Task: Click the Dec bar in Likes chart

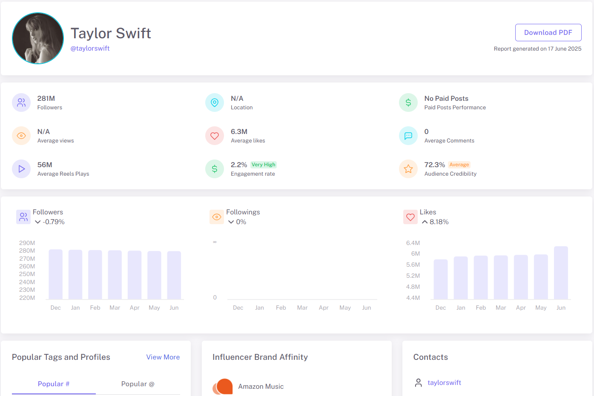Action: 441,279
